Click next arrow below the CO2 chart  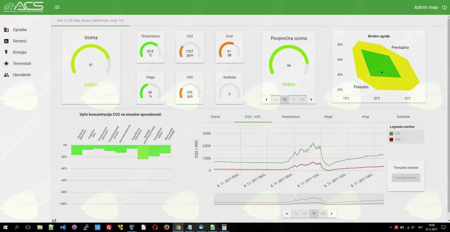pyautogui.click(x=331, y=214)
